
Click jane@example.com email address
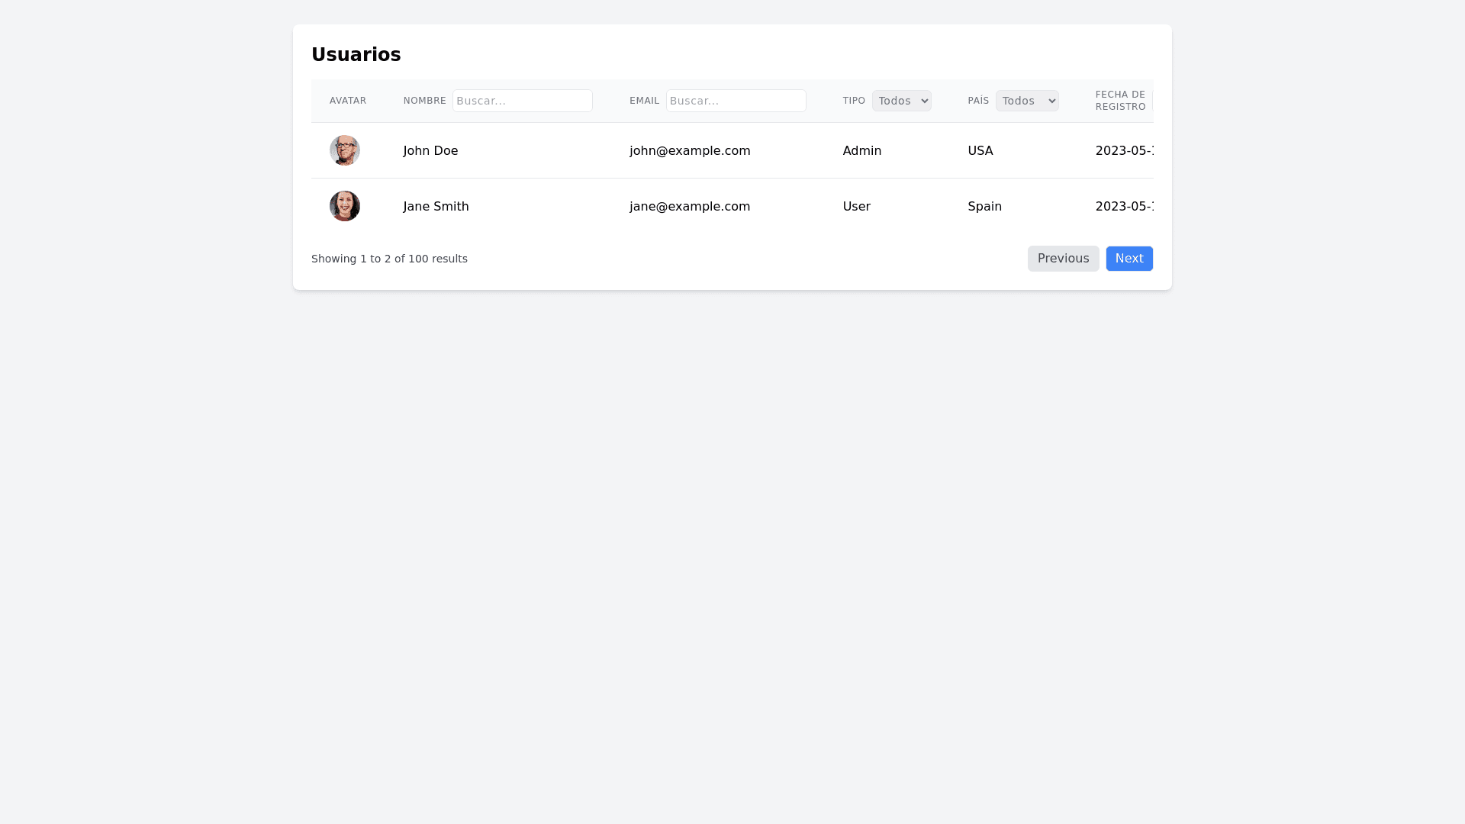(689, 207)
